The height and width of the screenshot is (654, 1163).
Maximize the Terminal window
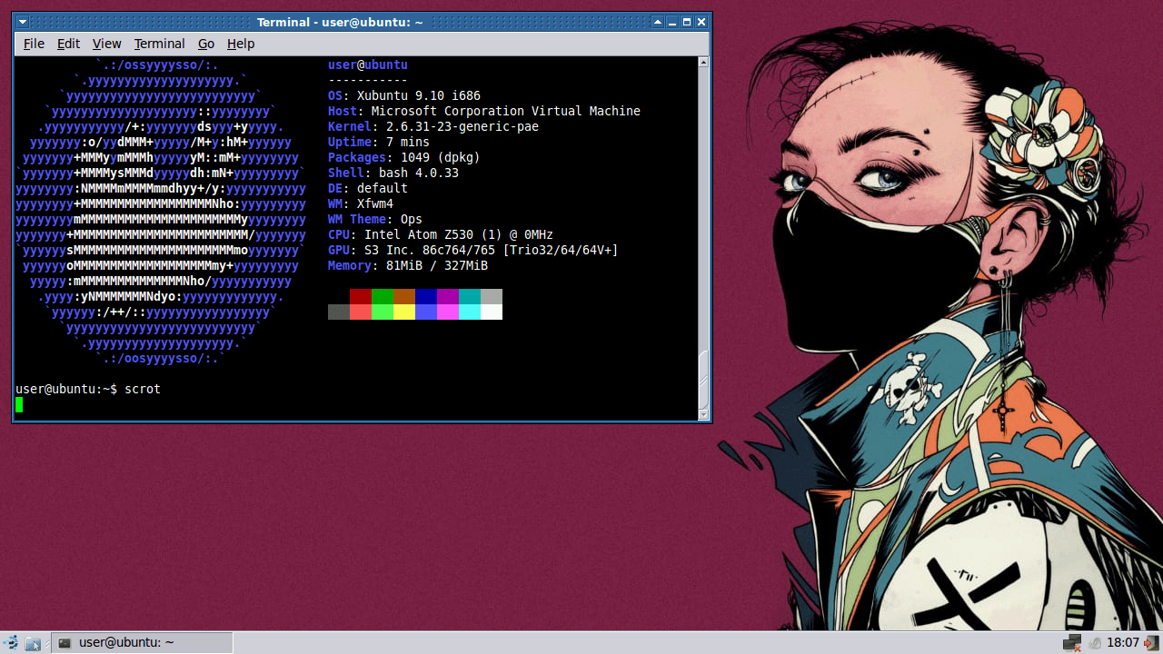687,22
